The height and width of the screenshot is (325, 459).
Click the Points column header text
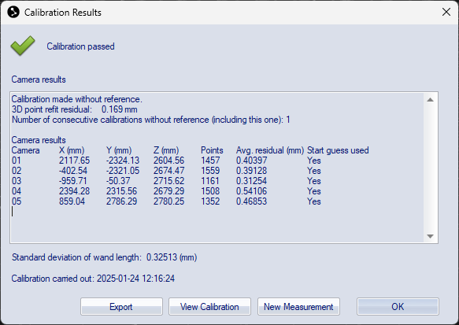212,150
